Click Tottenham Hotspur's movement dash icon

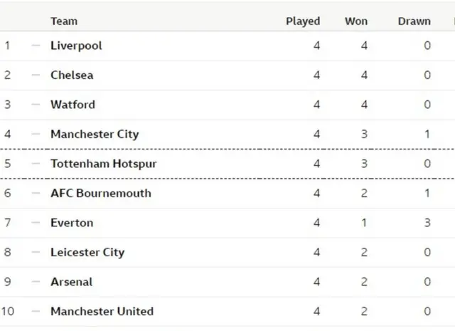36,164
